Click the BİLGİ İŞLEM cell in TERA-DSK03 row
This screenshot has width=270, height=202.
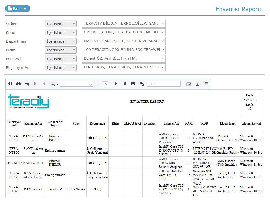point(98,138)
